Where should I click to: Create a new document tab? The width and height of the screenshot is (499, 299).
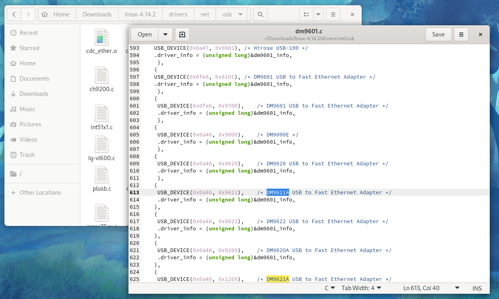tap(182, 35)
